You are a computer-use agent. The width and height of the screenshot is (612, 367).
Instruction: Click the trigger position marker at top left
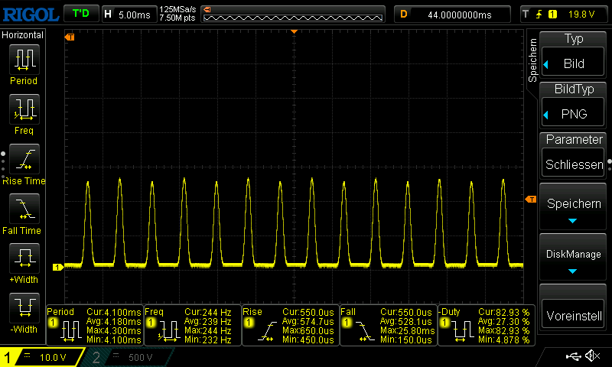pyautogui.click(x=70, y=37)
